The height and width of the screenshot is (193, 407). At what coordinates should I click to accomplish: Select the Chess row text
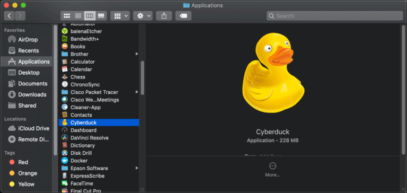coord(78,77)
